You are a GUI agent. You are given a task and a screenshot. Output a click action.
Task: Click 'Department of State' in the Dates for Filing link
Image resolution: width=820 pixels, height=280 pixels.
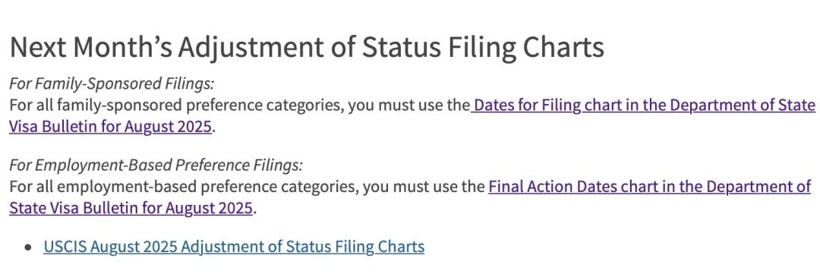(743, 105)
